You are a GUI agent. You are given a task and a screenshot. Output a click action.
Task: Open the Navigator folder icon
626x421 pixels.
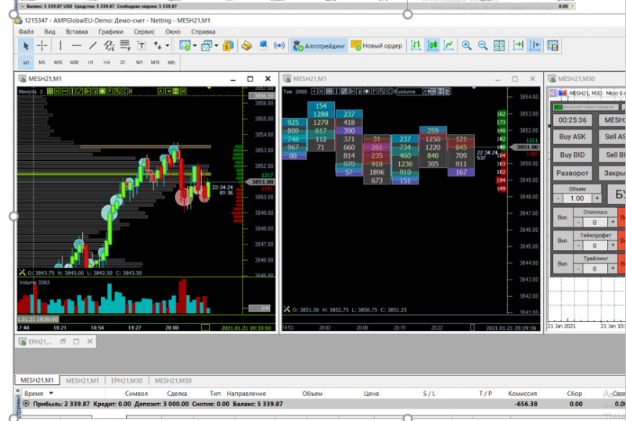246,46
